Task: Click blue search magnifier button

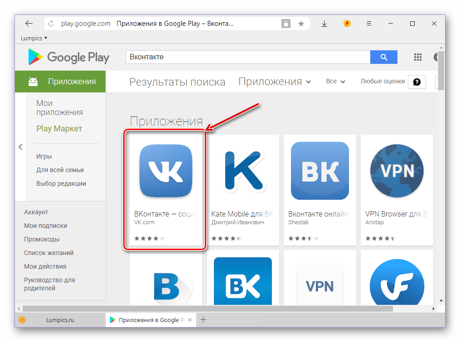Action: tap(384, 57)
